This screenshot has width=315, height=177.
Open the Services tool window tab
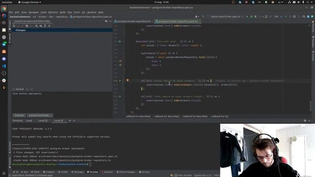(x=144, y=172)
